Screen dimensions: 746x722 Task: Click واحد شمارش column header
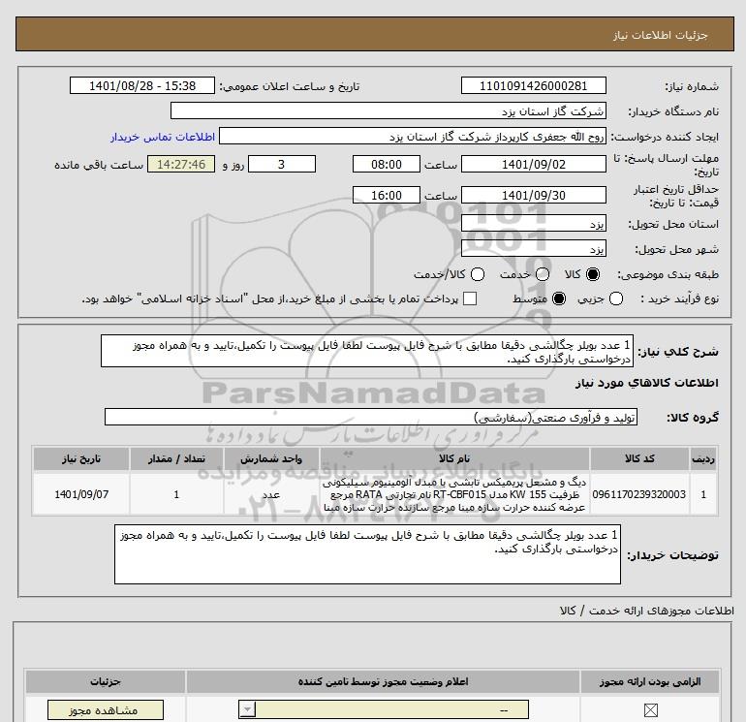pos(271,458)
